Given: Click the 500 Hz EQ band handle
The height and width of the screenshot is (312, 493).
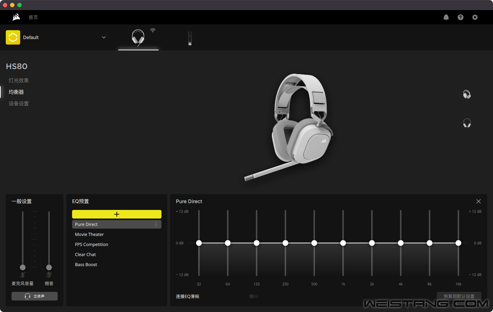Looking at the screenshot, I should click(314, 243).
